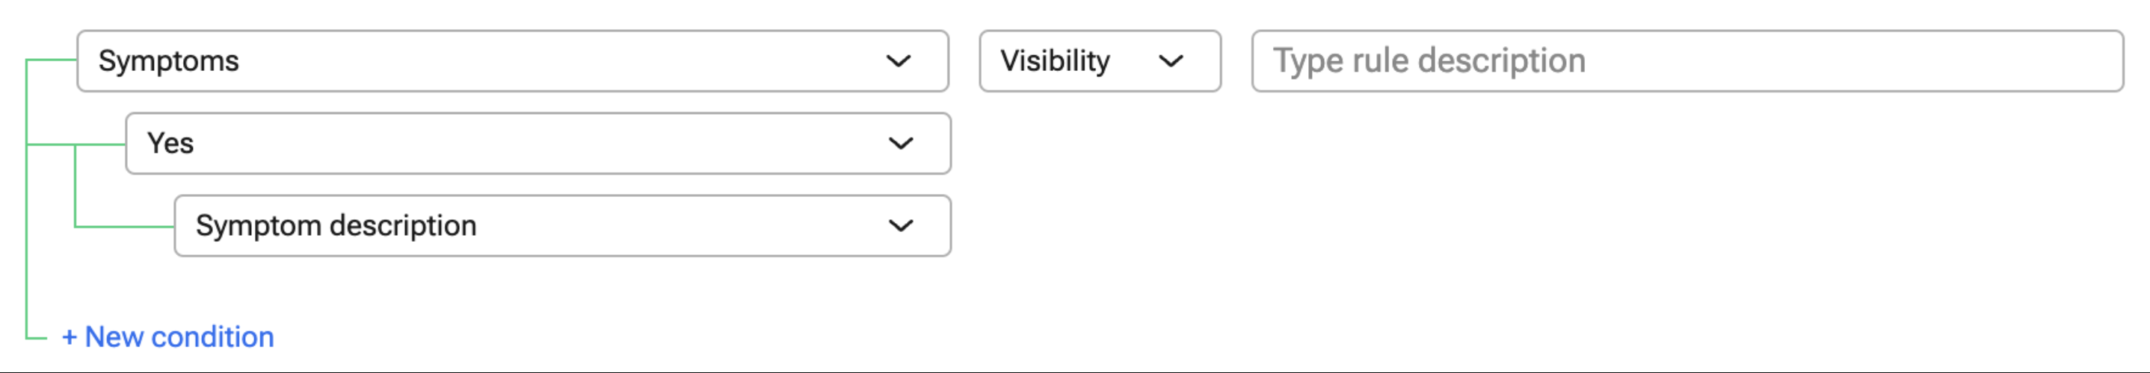This screenshot has width=2150, height=373.
Task: Click the chevron next to Visibility
Action: click(1171, 60)
